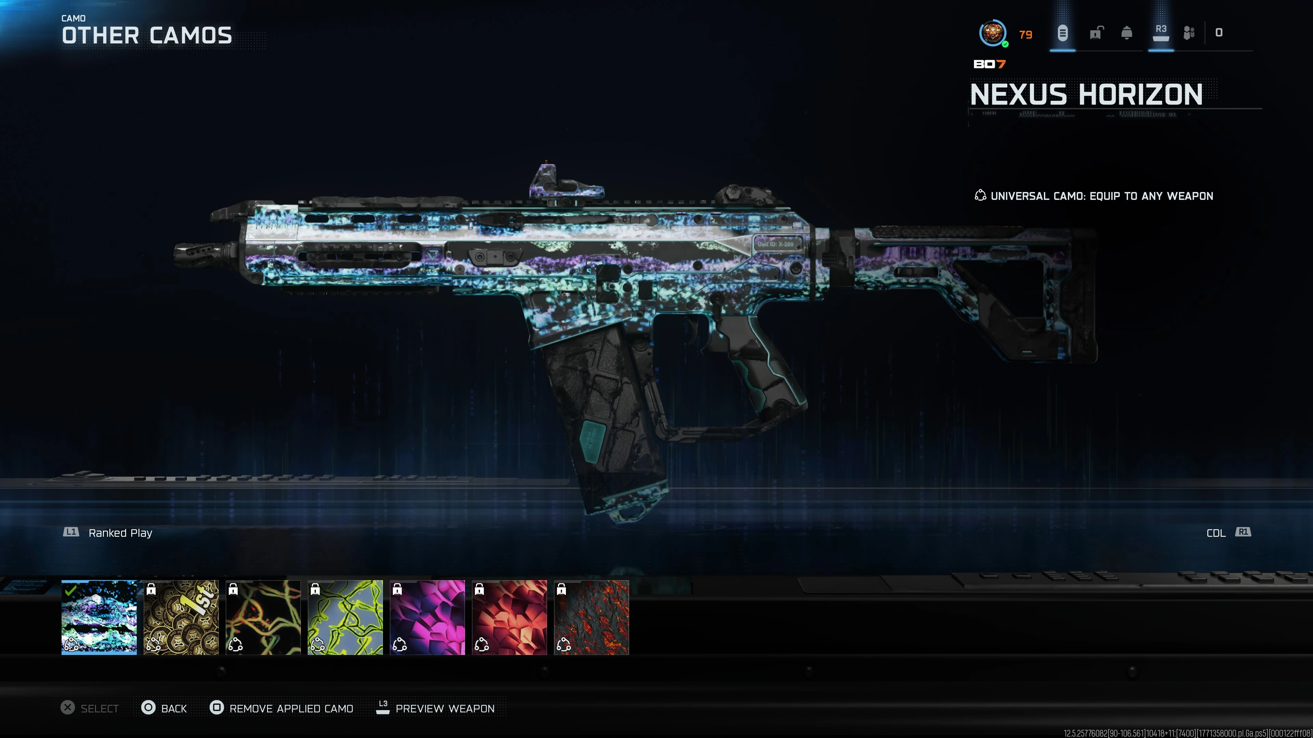Click the party count 0

(1219, 32)
